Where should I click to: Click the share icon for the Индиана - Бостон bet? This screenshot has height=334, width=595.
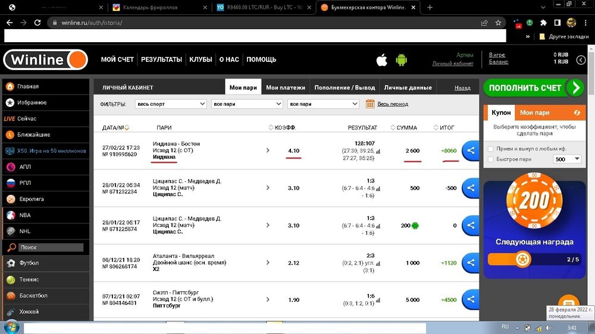(x=471, y=150)
